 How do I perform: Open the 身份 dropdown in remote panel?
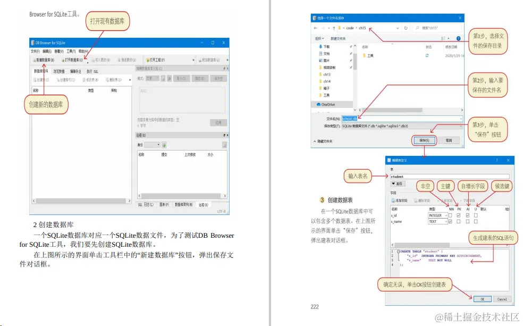[x=153, y=145]
